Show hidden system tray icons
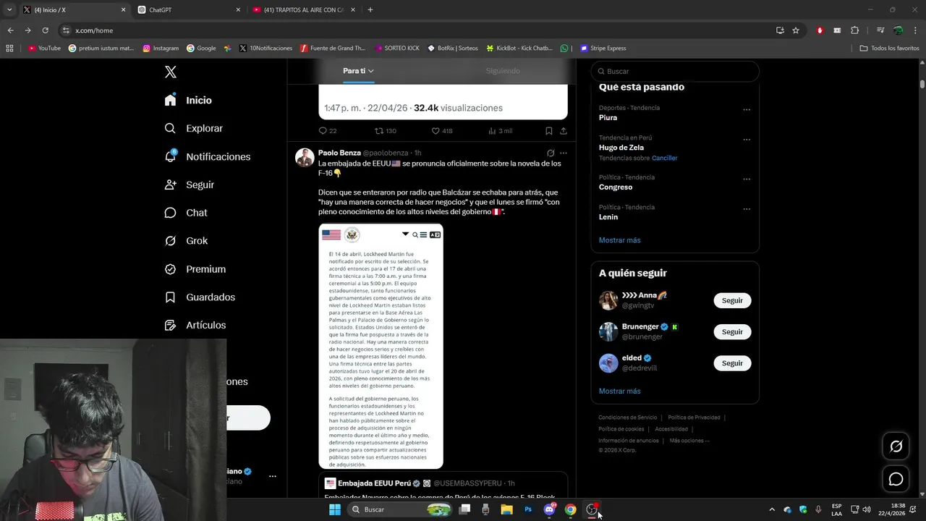Image resolution: width=926 pixels, height=521 pixels. click(771, 509)
